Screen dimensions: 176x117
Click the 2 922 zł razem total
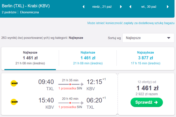[146, 94]
